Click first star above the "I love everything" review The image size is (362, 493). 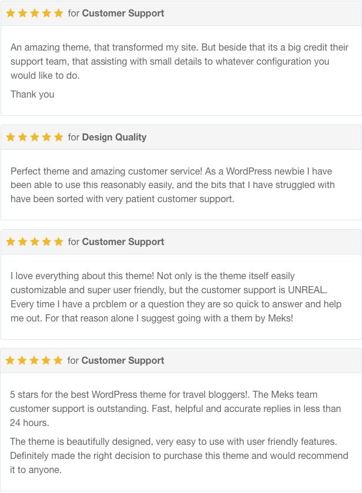point(11,242)
